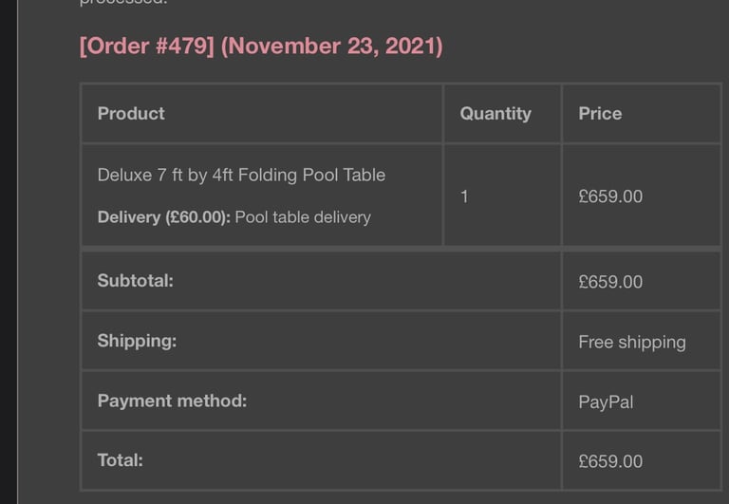Click the dark left sidebar strip

(9, 252)
